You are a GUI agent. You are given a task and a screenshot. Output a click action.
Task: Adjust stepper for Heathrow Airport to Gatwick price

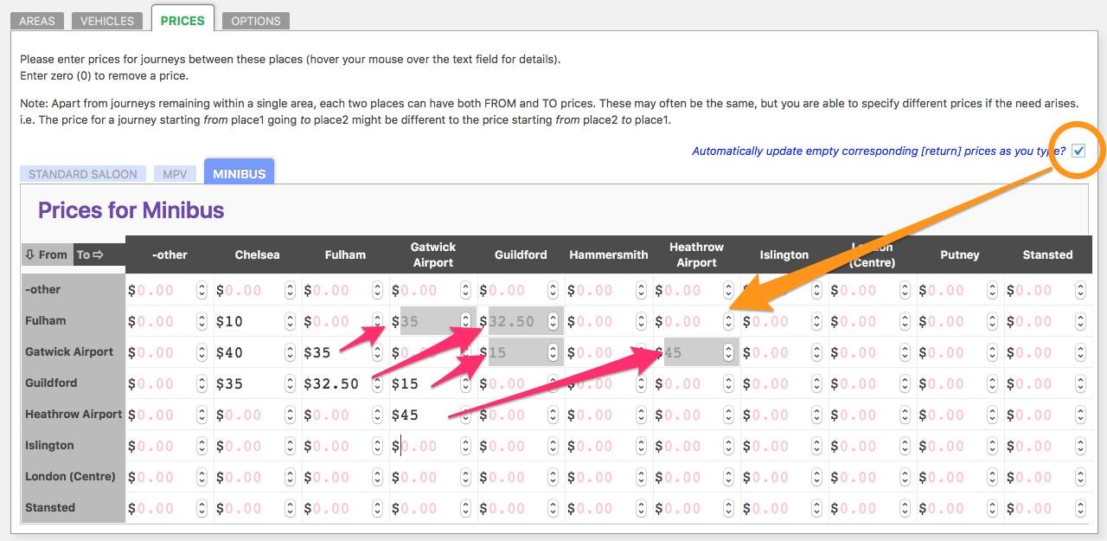point(465,415)
